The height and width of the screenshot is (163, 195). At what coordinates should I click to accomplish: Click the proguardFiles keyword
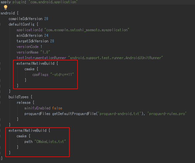[x=37, y=114]
